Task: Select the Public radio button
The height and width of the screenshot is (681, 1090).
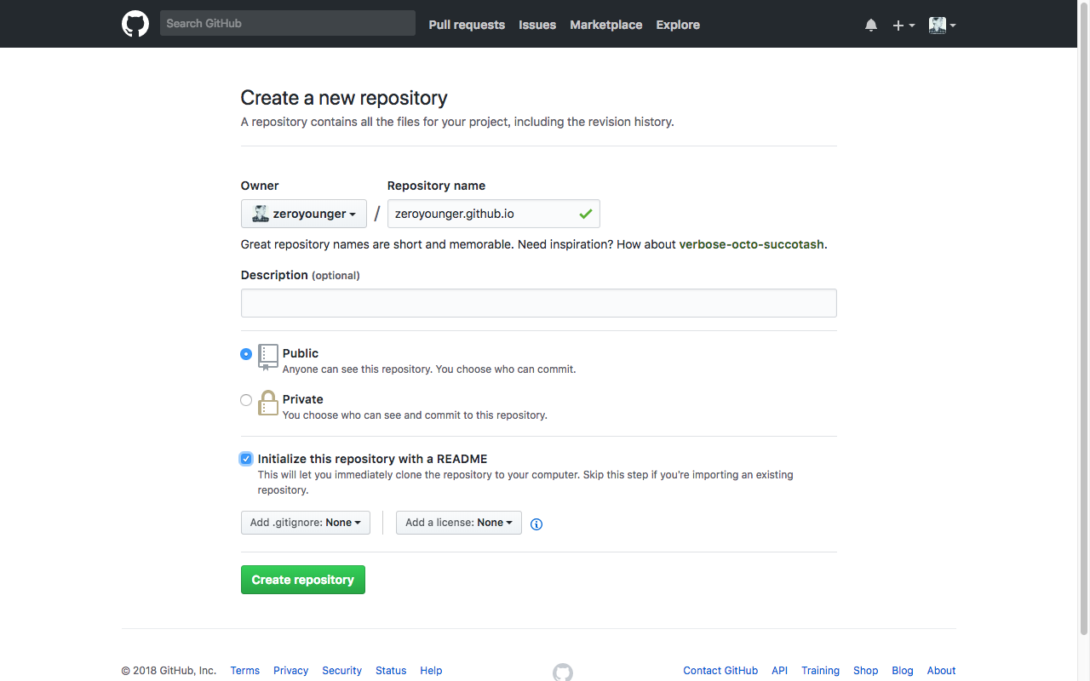Action: tap(246, 353)
